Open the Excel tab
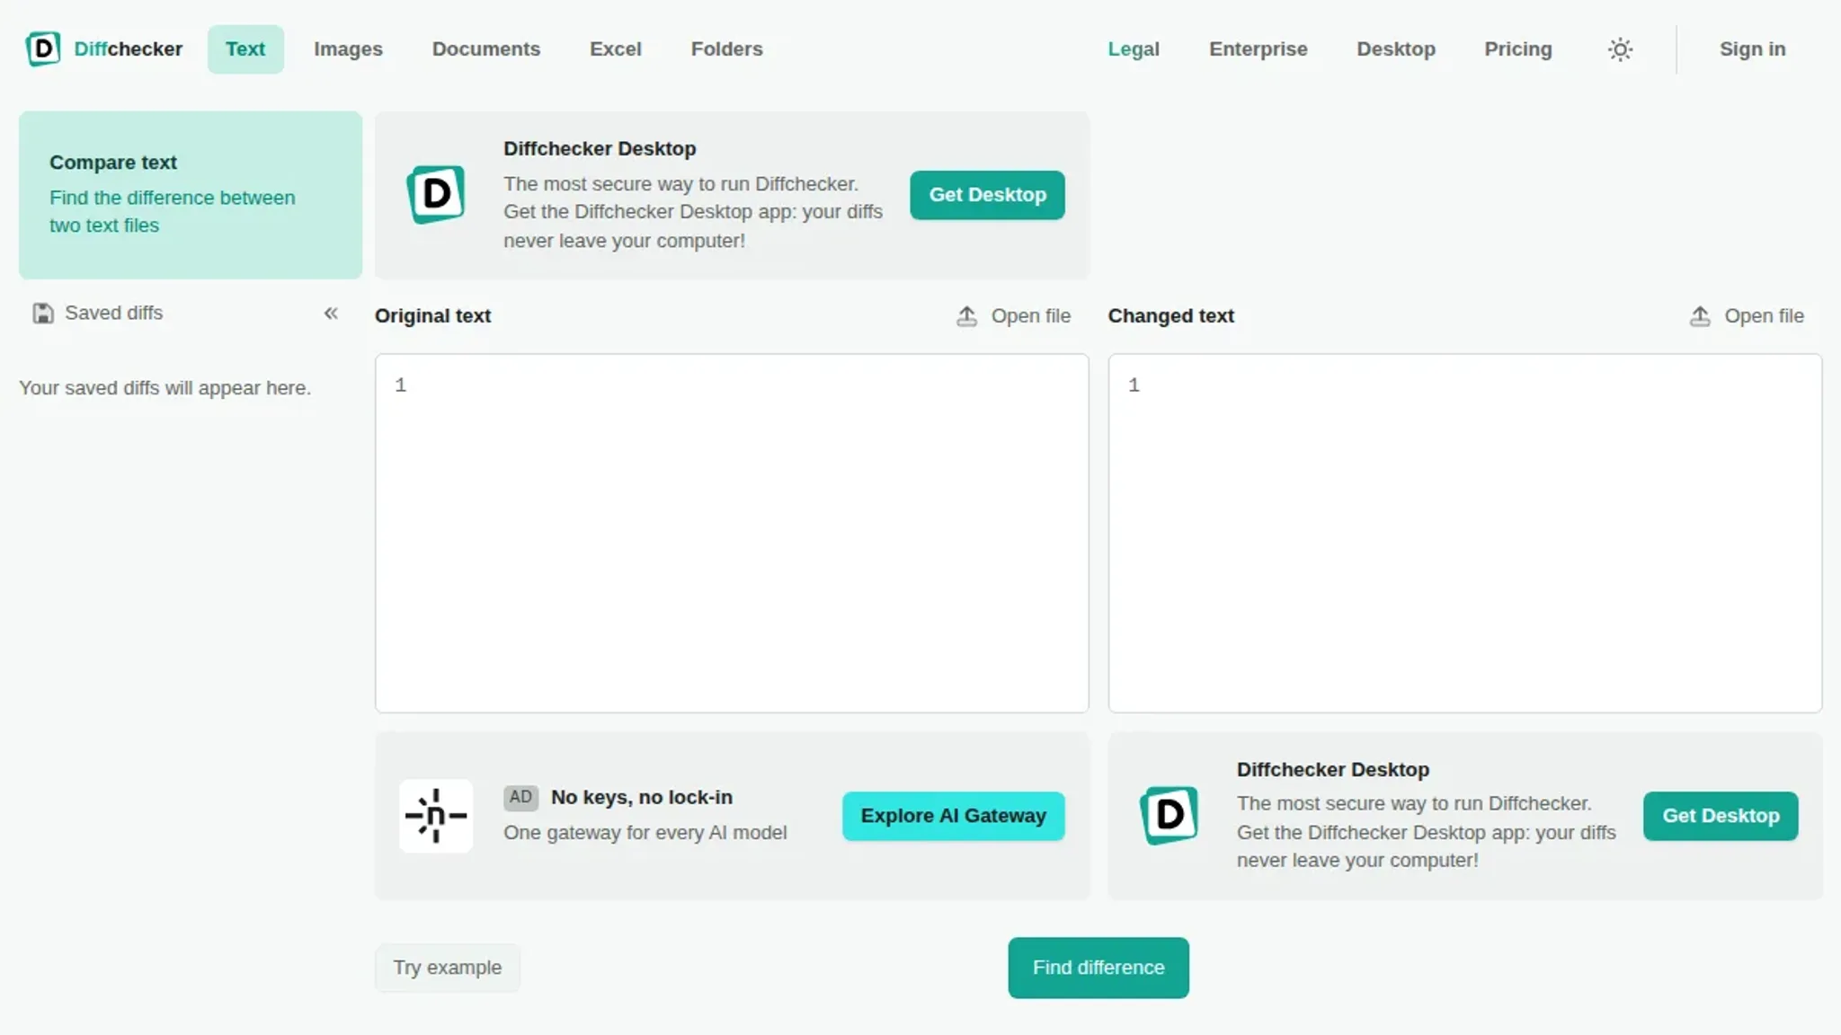The width and height of the screenshot is (1841, 1035). coord(616,49)
